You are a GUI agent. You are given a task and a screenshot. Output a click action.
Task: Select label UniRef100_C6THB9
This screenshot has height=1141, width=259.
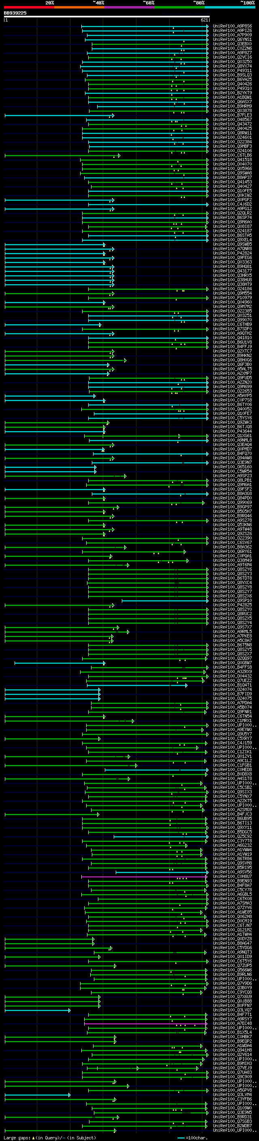pyautogui.click(x=232, y=325)
